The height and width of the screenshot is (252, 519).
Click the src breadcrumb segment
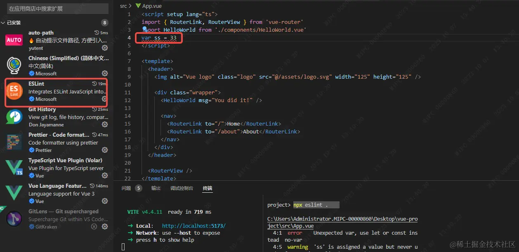tap(123, 6)
